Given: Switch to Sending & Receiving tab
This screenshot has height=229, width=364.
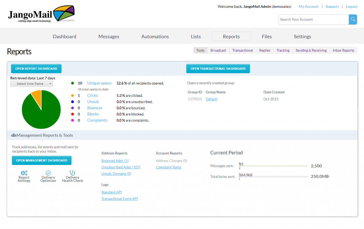Looking at the screenshot, I should (x=311, y=50).
